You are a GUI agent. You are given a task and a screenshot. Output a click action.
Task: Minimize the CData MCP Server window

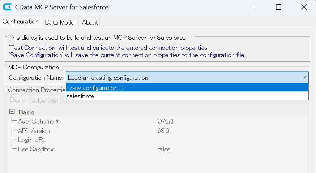[x=253, y=7]
